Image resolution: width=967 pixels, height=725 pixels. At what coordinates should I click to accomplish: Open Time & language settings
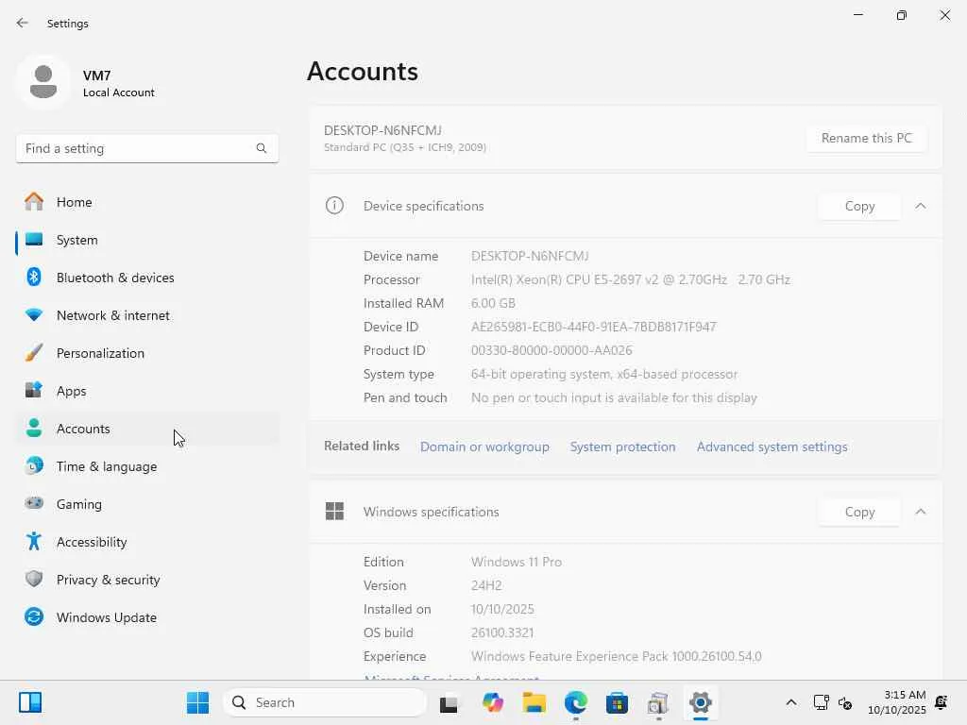click(x=147, y=466)
